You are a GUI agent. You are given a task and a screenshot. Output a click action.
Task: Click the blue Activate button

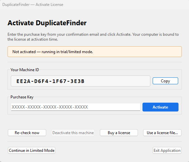161,107
